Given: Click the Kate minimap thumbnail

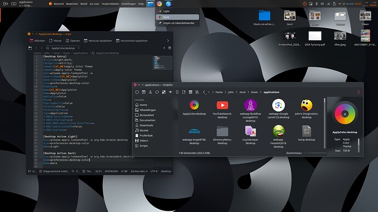Looking at the screenshot, I should 163,62.
